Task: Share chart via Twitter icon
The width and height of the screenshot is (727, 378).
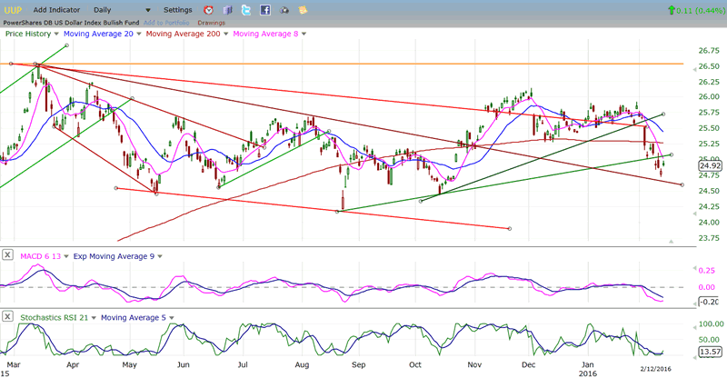Action: click(245, 10)
